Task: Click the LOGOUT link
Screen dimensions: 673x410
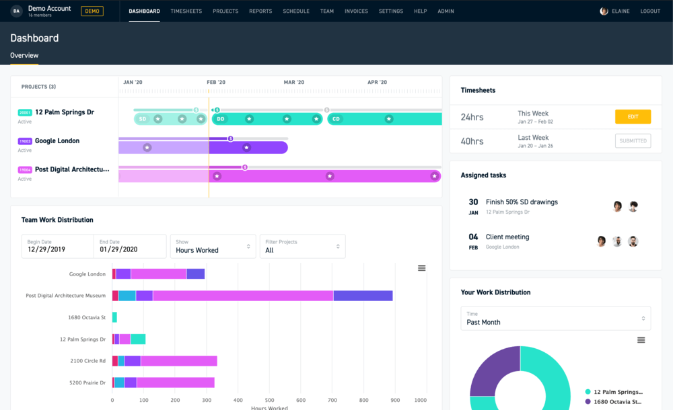Action: 649,11
